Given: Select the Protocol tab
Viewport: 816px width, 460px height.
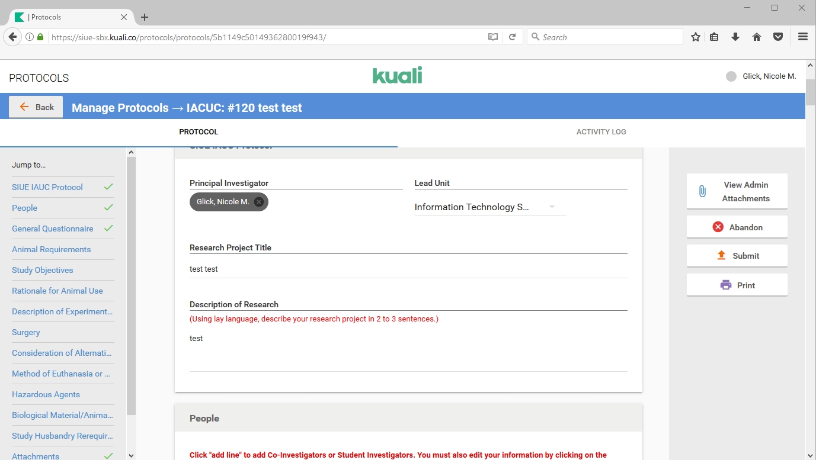Looking at the screenshot, I should pyautogui.click(x=199, y=132).
